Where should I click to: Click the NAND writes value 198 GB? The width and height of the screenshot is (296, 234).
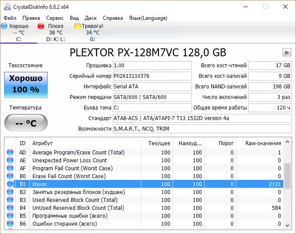coord(270,87)
